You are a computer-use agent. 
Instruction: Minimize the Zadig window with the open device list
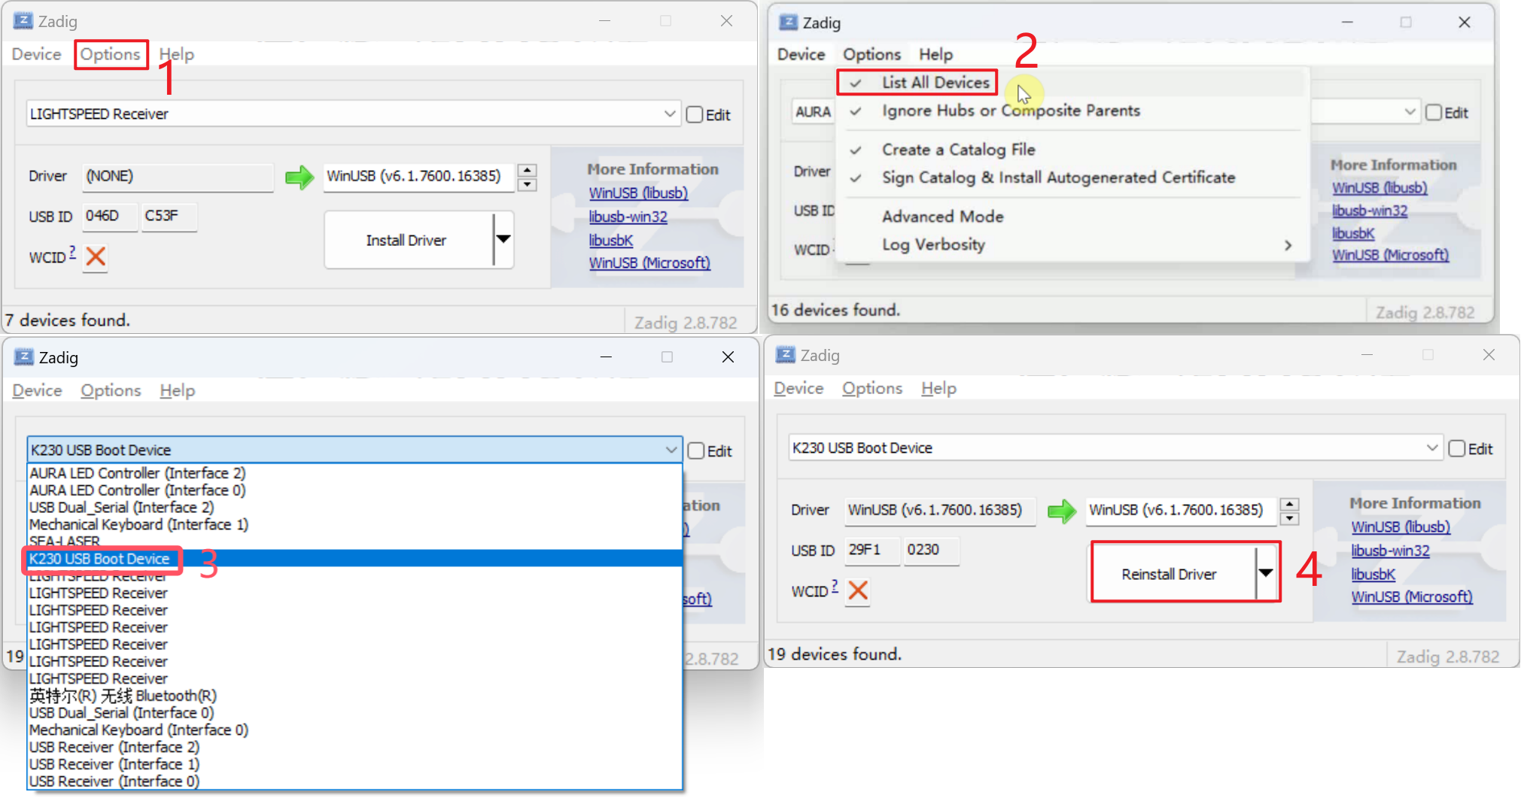(606, 357)
